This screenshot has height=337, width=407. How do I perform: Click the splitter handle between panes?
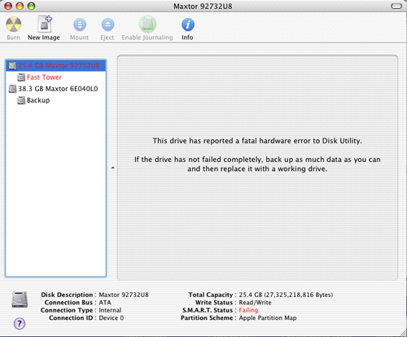(x=113, y=168)
